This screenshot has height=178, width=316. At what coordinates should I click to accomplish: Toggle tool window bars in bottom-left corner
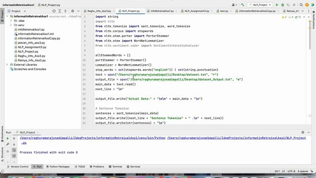coord(2,171)
